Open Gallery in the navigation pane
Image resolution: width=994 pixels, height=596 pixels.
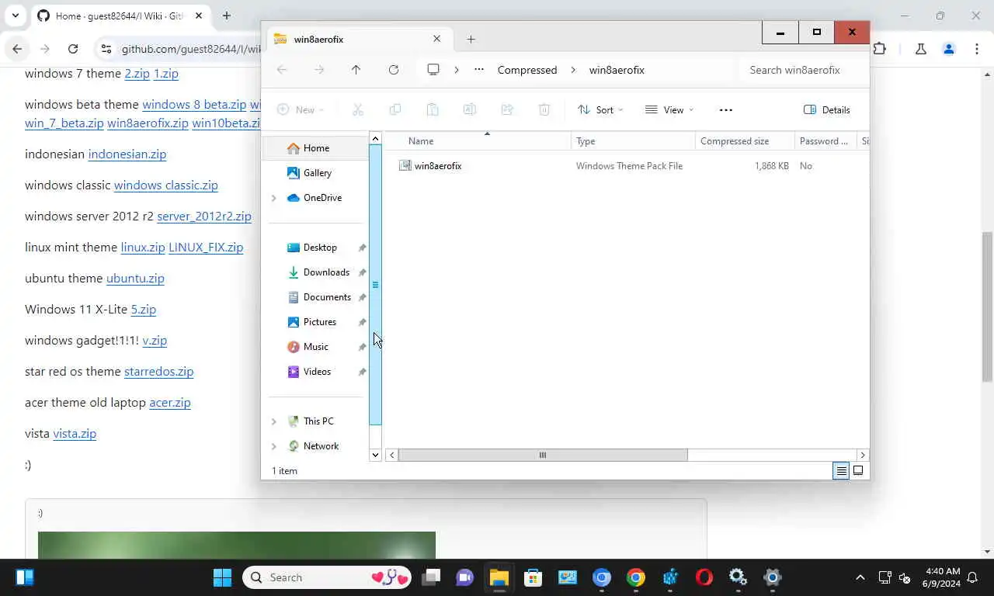[x=317, y=173]
